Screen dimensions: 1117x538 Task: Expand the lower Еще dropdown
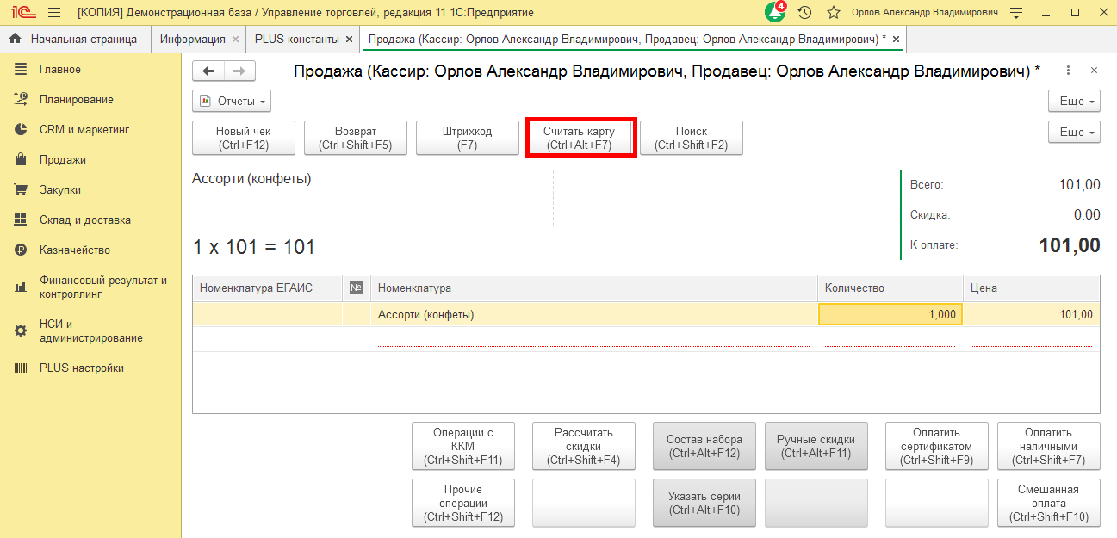(x=1074, y=132)
